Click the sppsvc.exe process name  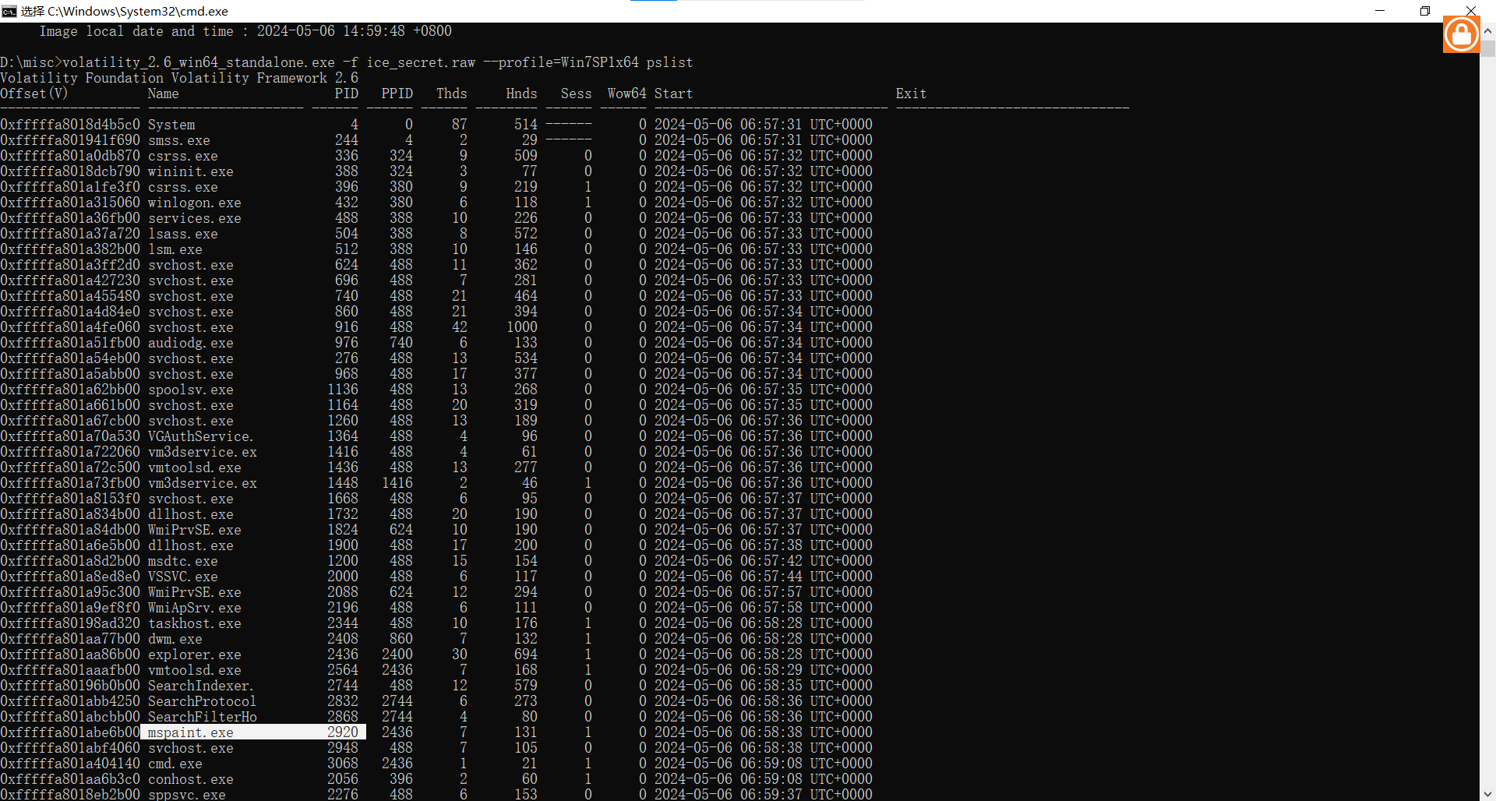tap(187, 794)
